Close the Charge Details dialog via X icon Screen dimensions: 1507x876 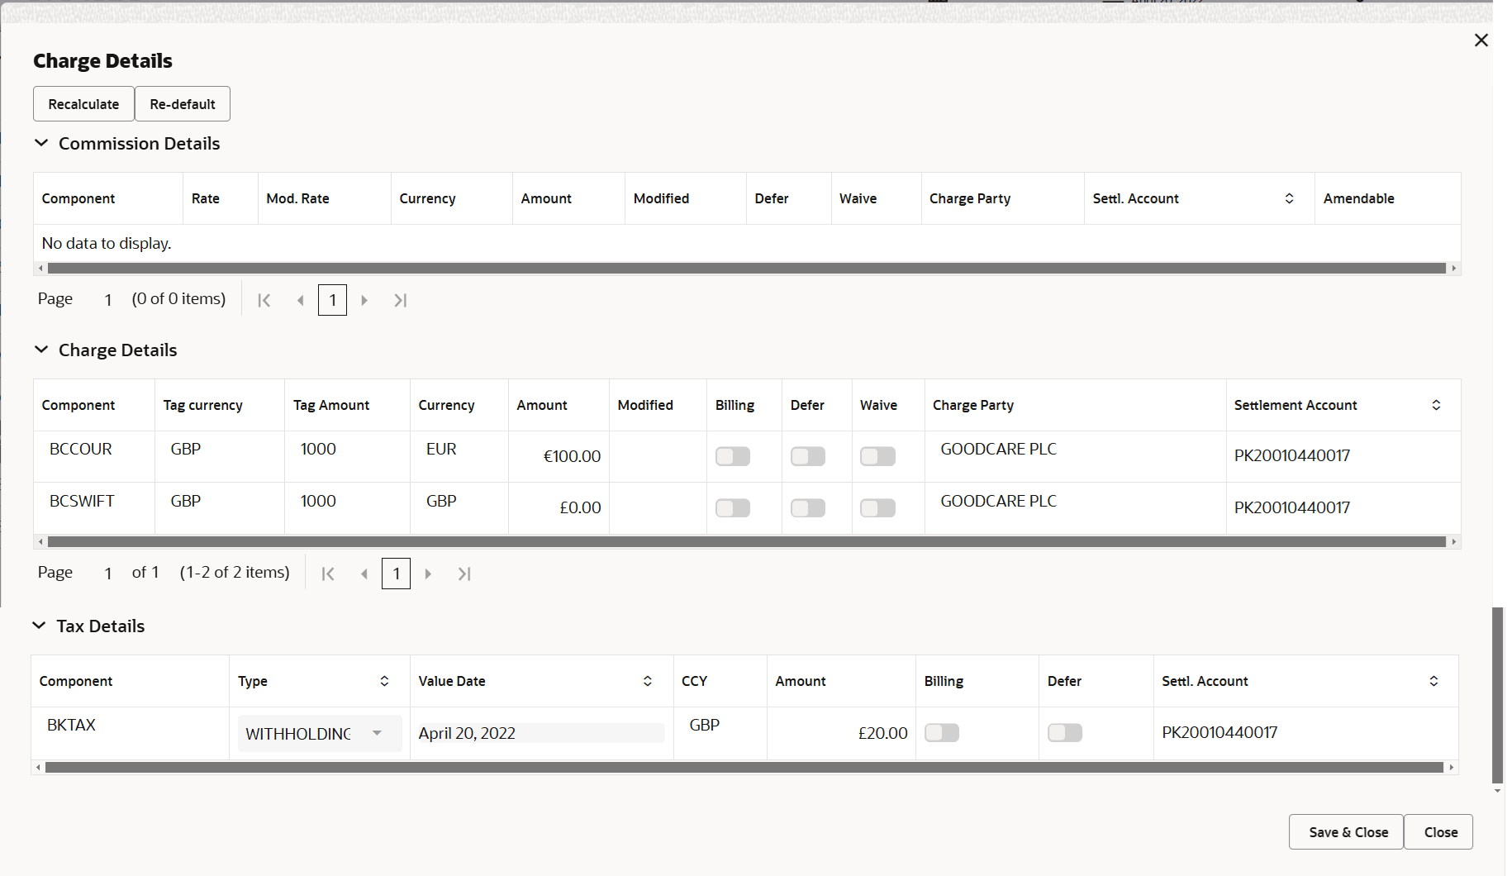pyautogui.click(x=1480, y=40)
